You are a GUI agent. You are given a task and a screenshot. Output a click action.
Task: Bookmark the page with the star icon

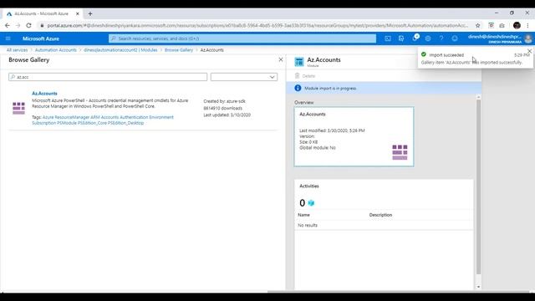coord(477,25)
